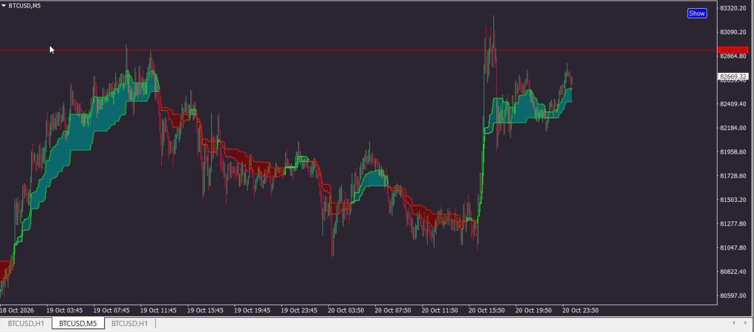The height and width of the screenshot is (332, 754).
Task: Click the 19 Oct 15:45 time label
Action: pyautogui.click(x=205, y=310)
